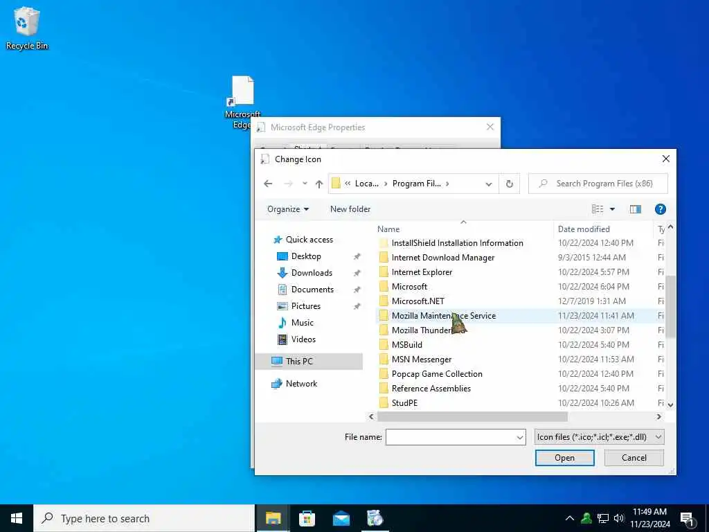Select the Microsoft.NET folder
This screenshot has height=532, width=709.
click(418, 301)
